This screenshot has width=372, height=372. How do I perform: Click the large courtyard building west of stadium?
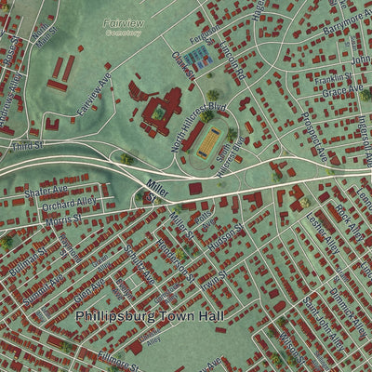click(162, 112)
